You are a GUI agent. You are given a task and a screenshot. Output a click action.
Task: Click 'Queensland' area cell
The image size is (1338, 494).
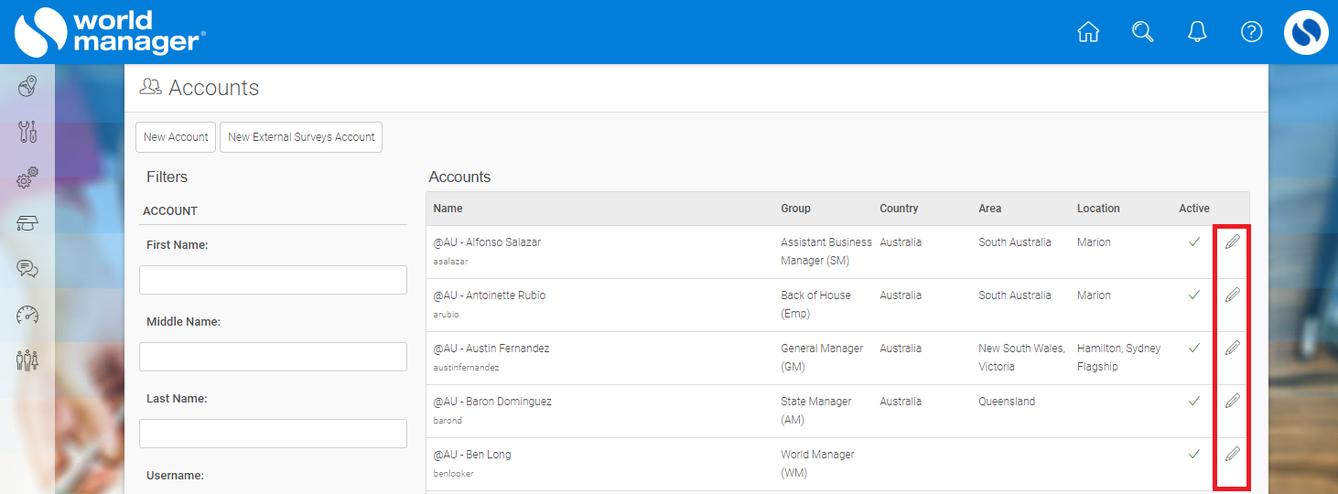(x=1007, y=402)
